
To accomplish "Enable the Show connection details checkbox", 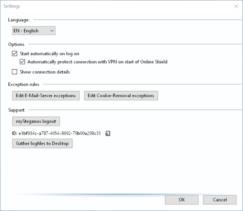I will point(15,72).
